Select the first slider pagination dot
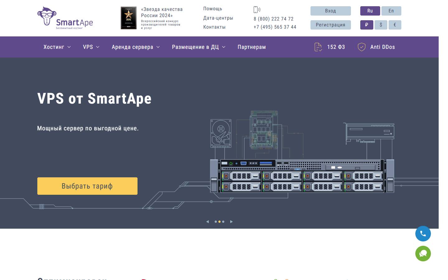 (x=216, y=222)
